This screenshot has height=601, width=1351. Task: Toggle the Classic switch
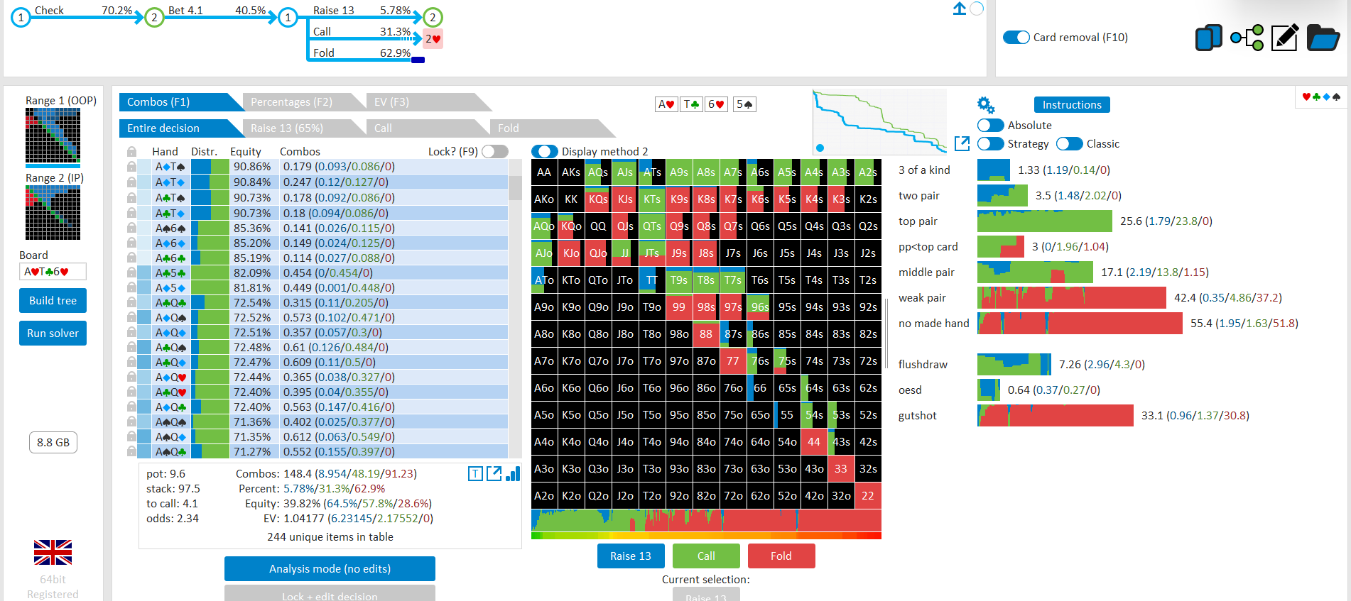(1069, 144)
